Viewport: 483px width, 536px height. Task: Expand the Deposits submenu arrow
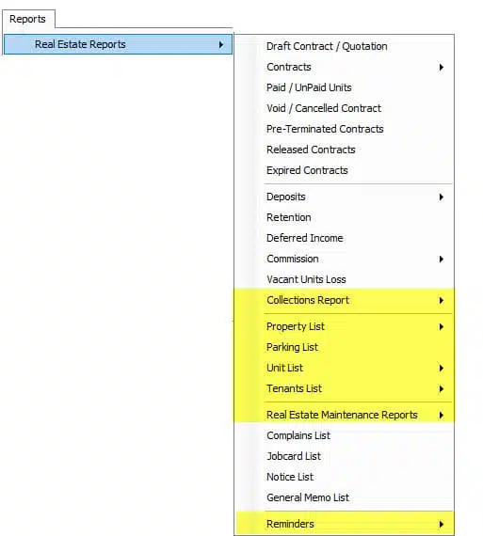(442, 197)
